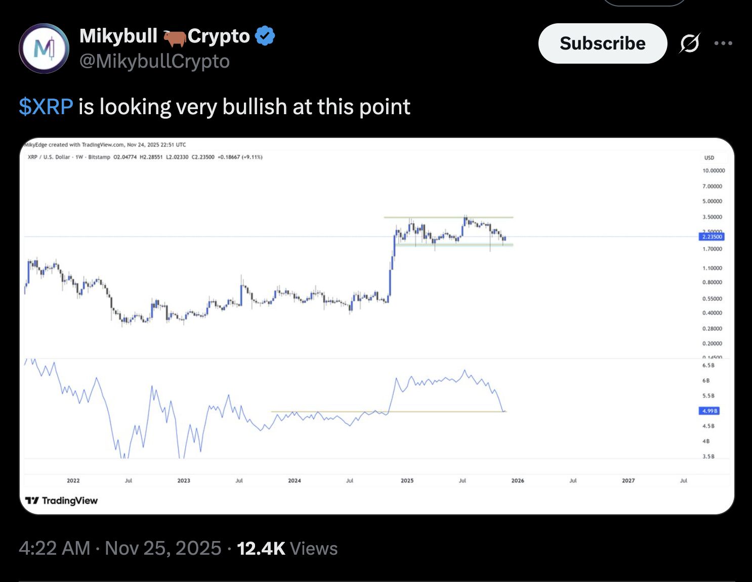Click the @MikybullCrypto handle

tap(154, 61)
